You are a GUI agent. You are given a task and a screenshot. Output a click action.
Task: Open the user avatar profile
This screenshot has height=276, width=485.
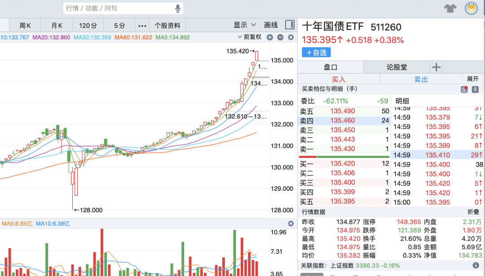tap(471, 9)
